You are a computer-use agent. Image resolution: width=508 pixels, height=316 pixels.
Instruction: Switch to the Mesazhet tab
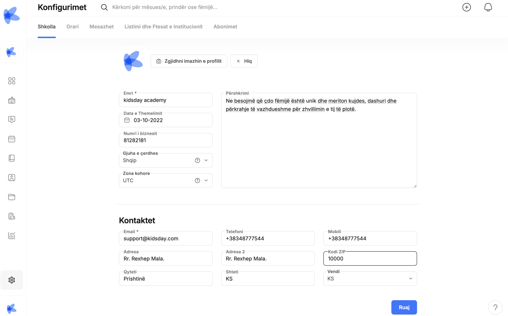point(102,27)
